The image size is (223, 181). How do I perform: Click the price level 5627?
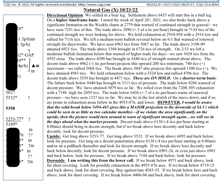click(x=10, y=92)
